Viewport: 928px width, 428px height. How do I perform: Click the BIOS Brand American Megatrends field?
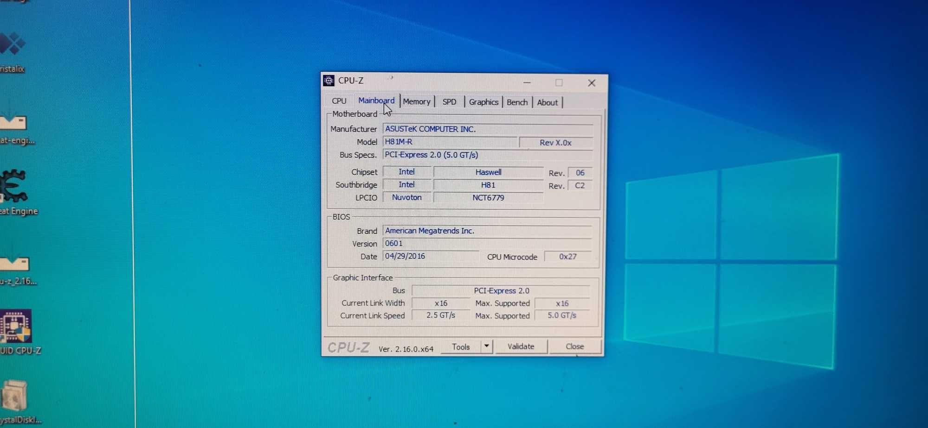coord(487,231)
